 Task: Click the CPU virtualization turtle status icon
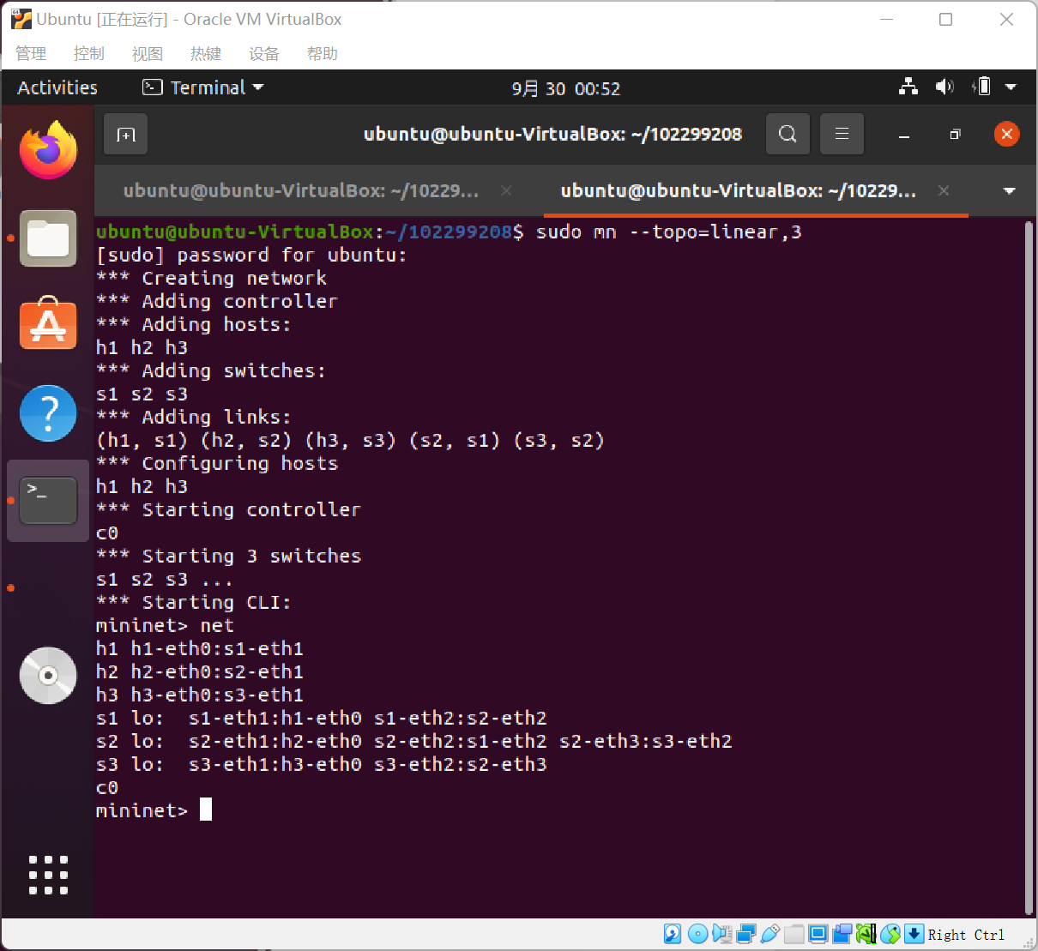click(866, 934)
